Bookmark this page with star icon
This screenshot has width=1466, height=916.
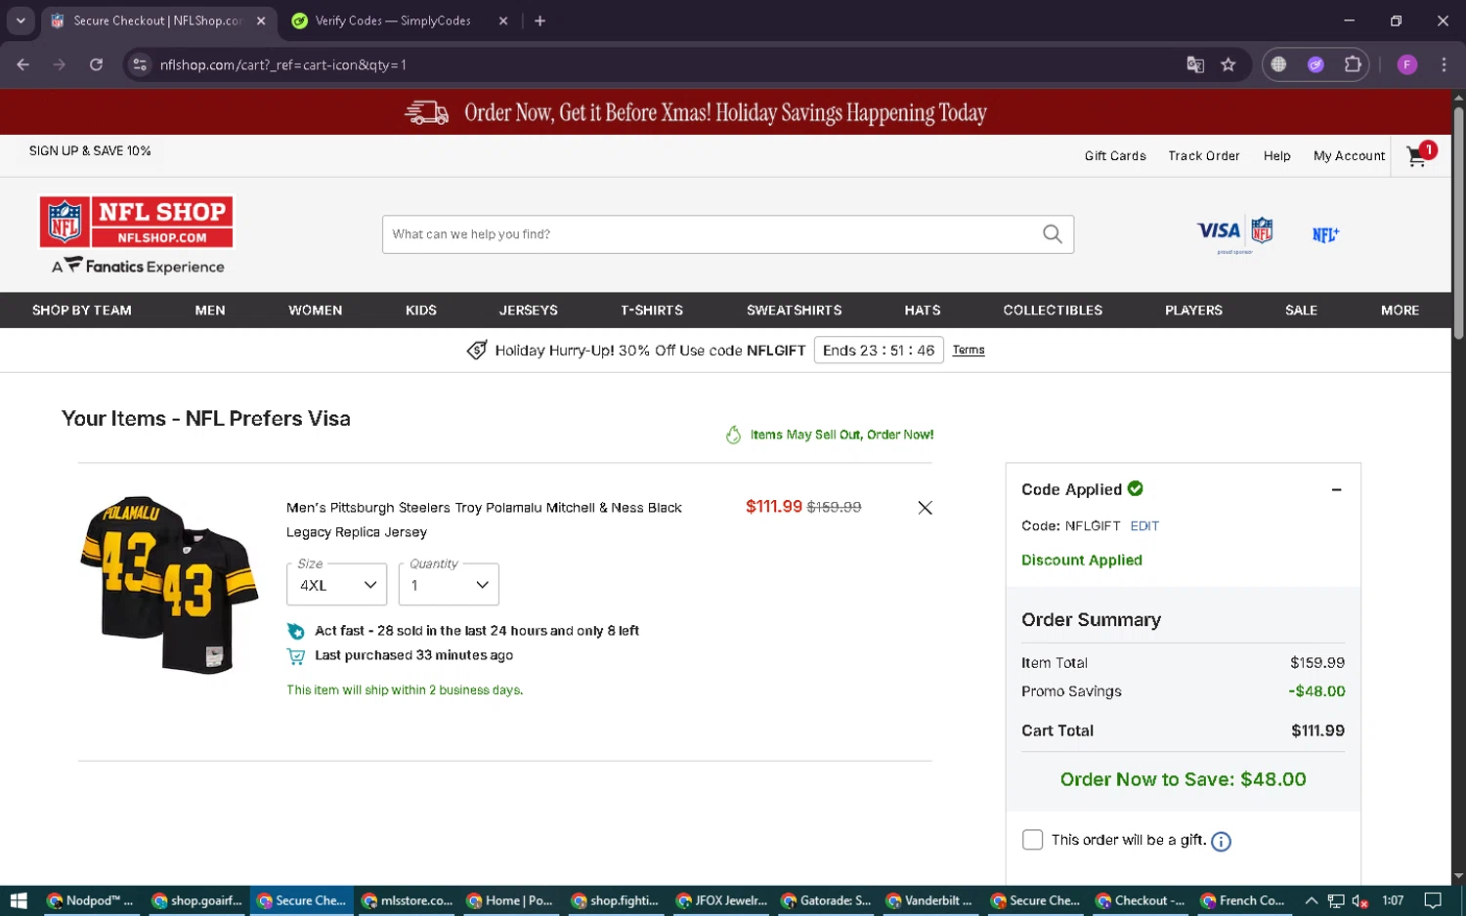1229,64
